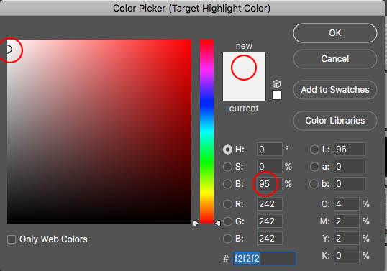Confirm color with the OK button
The width and height of the screenshot is (387, 271).
[335, 33]
